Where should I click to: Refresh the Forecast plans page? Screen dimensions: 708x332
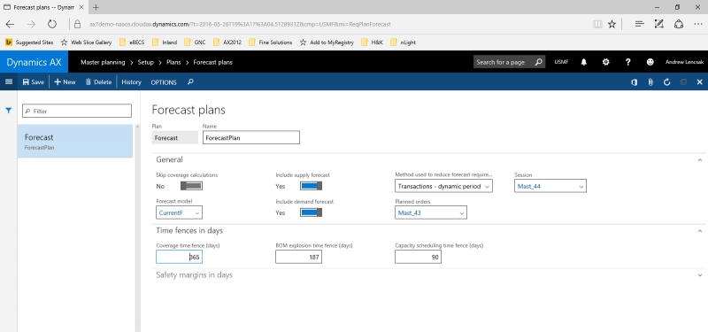click(x=666, y=82)
